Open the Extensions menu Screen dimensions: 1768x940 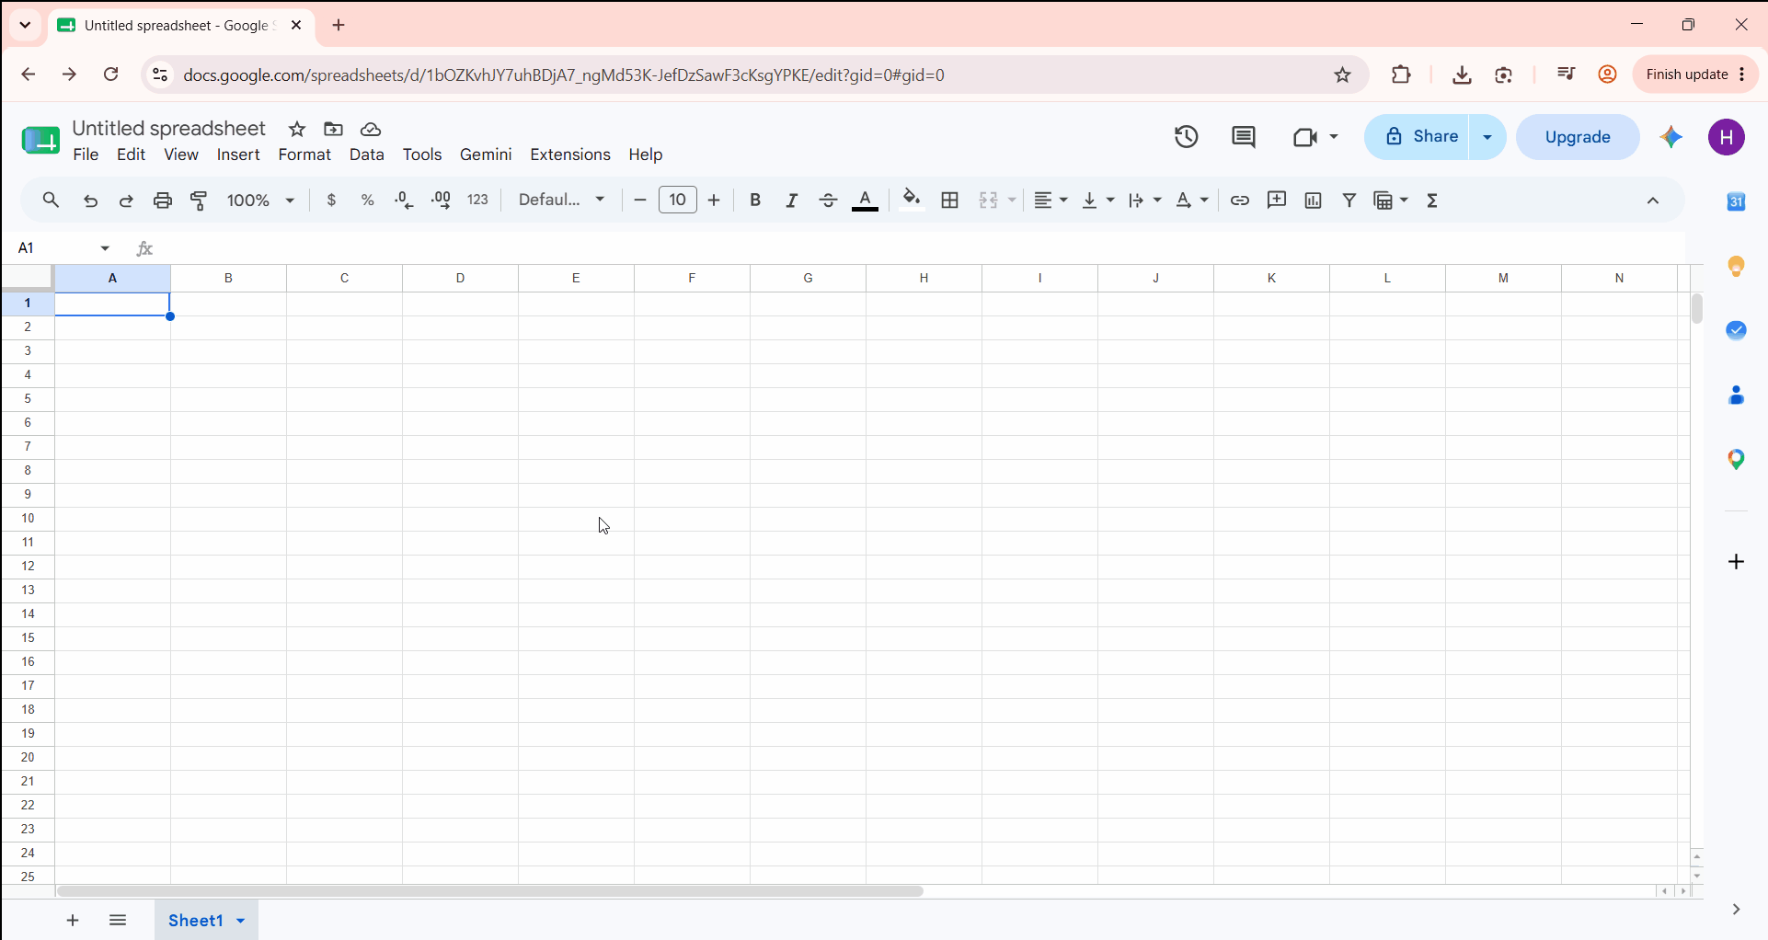tap(570, 155)
